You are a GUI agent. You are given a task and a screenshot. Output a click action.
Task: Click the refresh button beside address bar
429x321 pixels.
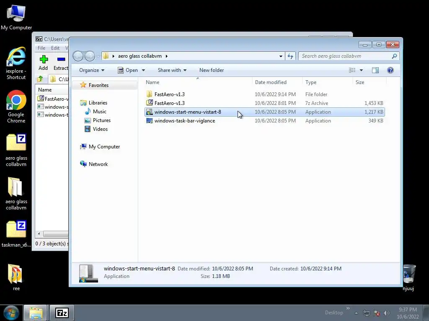pos(290,56)
